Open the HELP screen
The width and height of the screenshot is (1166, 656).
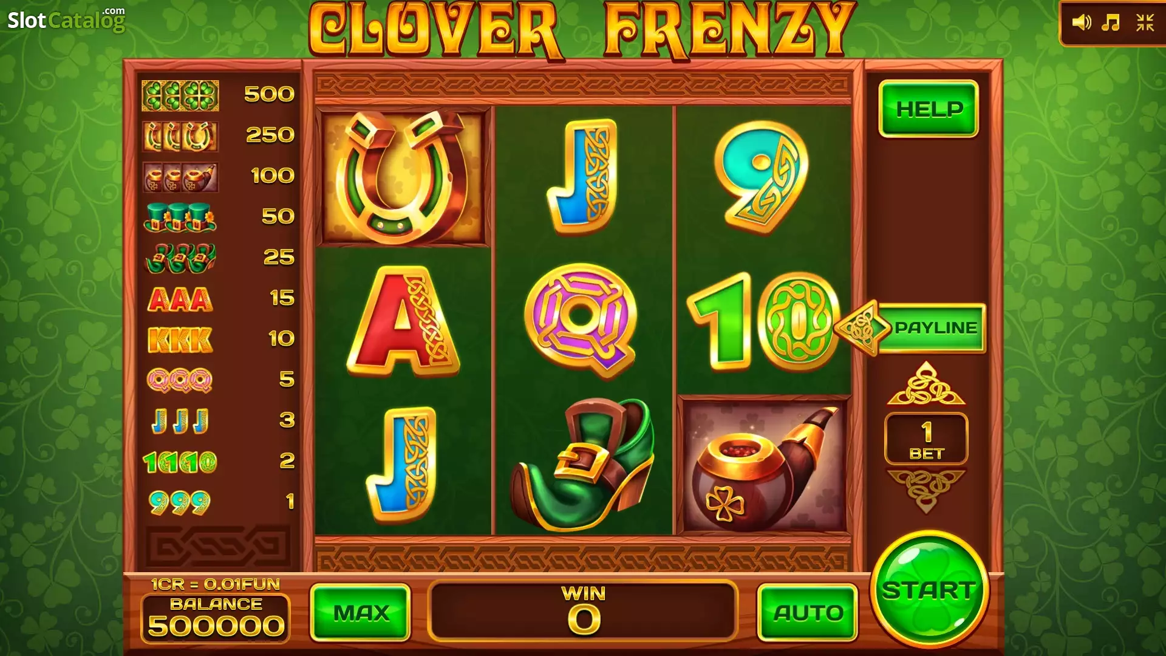pos(929,109)
